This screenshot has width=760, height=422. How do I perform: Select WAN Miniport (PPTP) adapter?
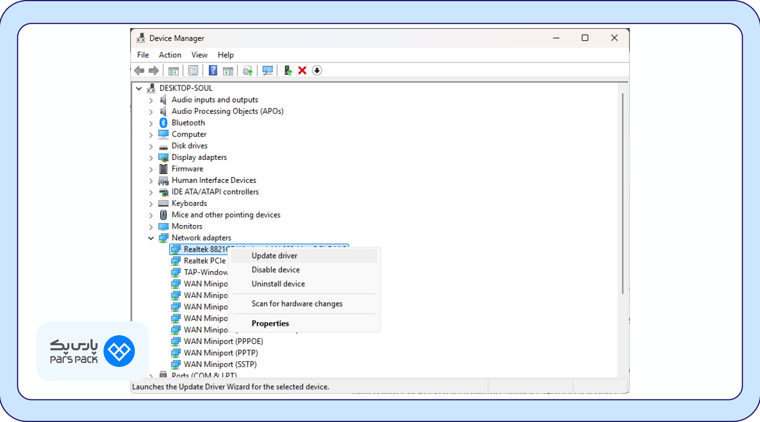click(220, 353)
